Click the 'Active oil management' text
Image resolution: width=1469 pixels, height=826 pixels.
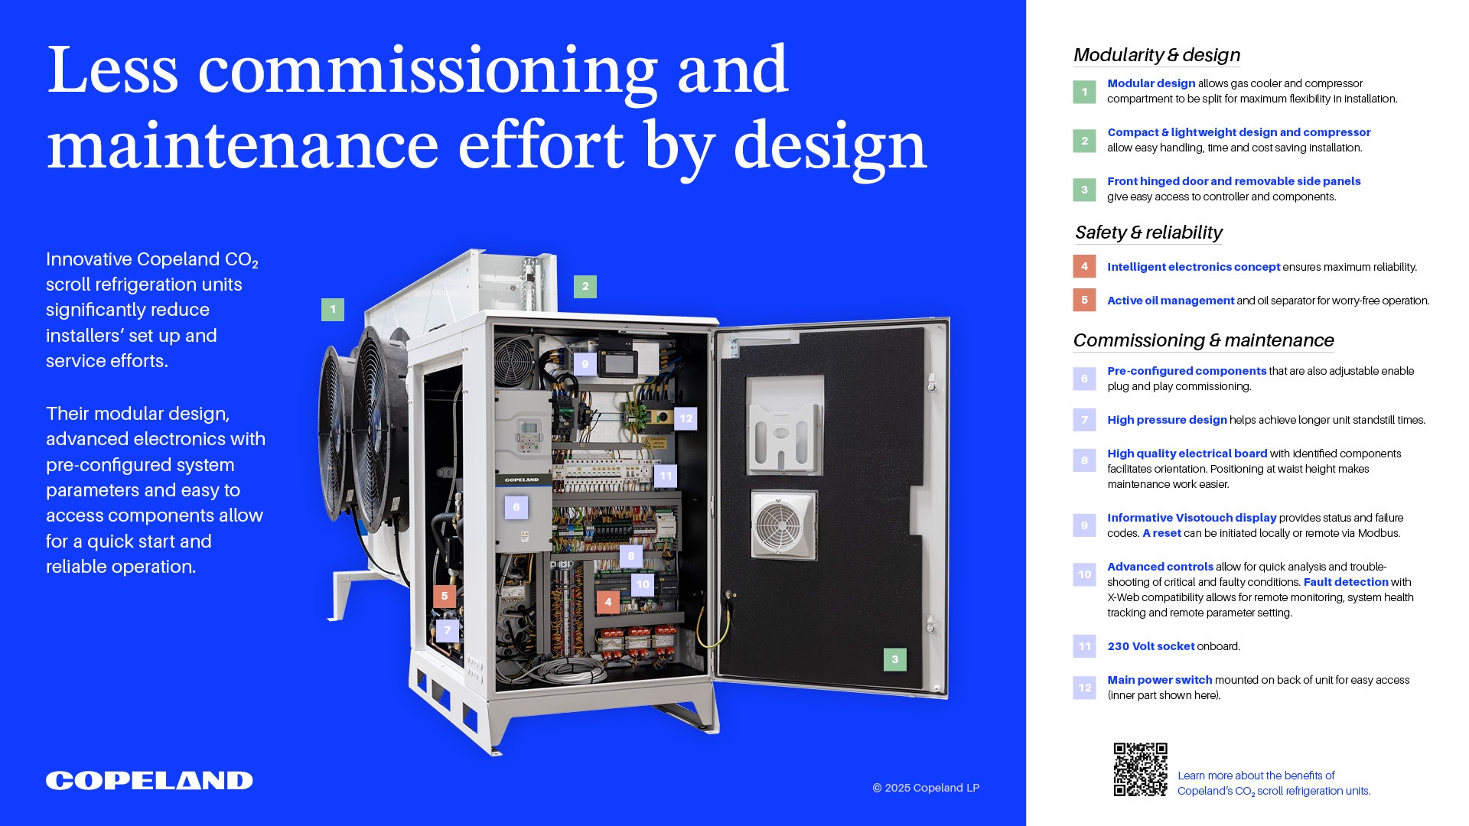[1171, 301]
